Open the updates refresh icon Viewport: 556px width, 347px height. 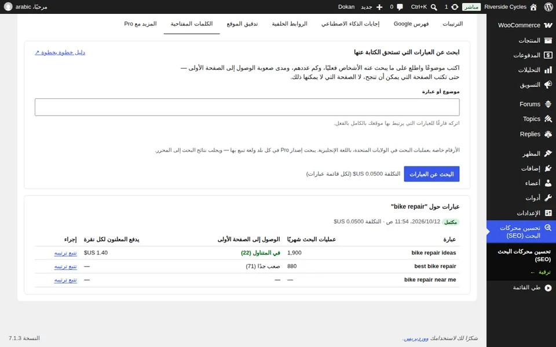click(455, 7)
